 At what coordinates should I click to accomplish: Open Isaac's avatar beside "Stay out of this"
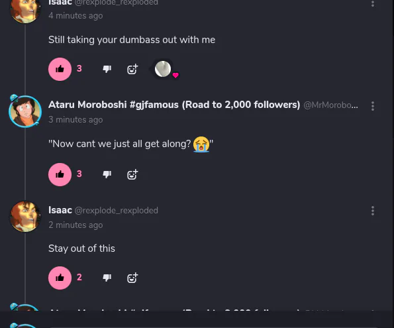click(x=25, y=216)
